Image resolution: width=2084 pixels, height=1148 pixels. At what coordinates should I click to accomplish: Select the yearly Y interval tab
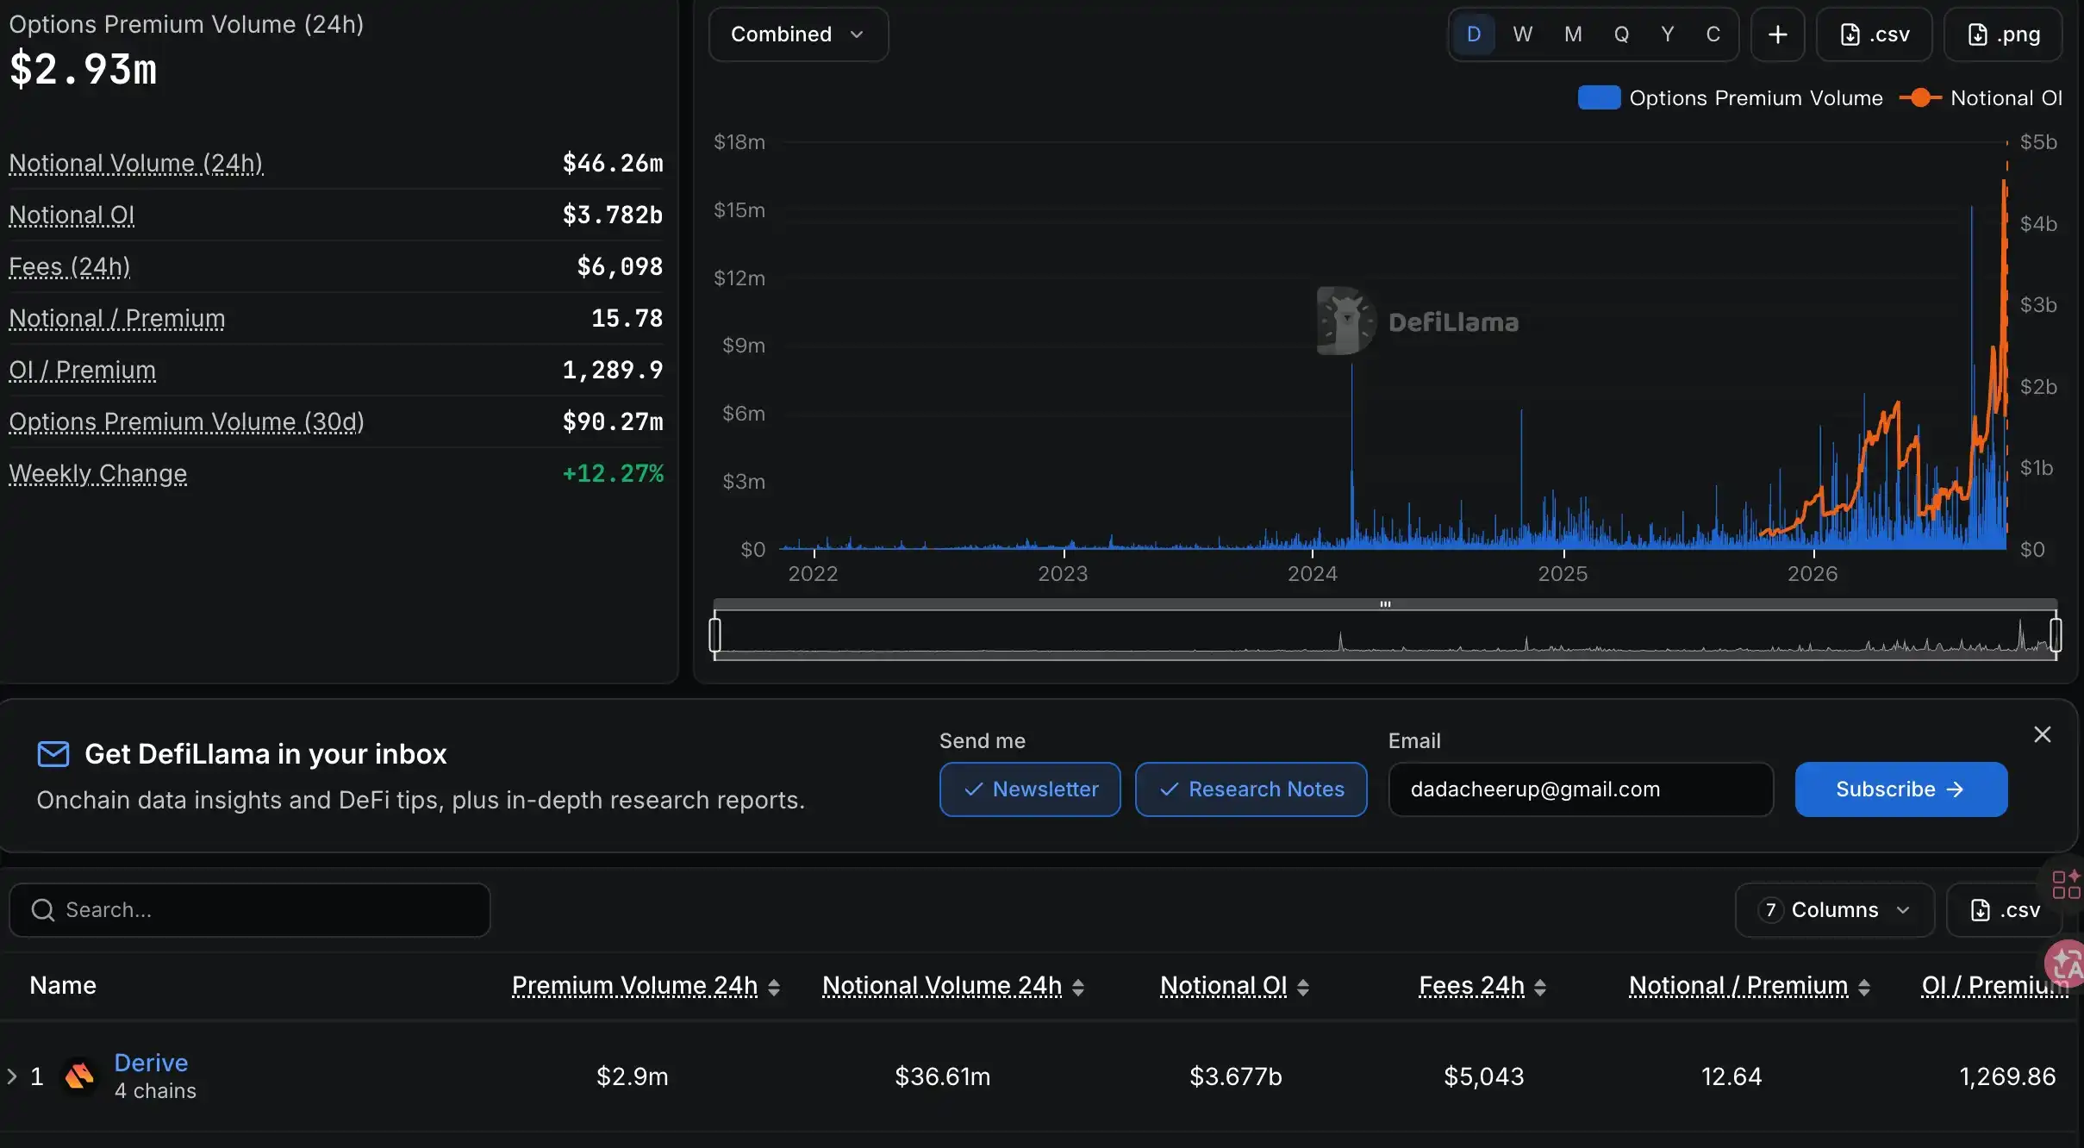coord(1668,34)
